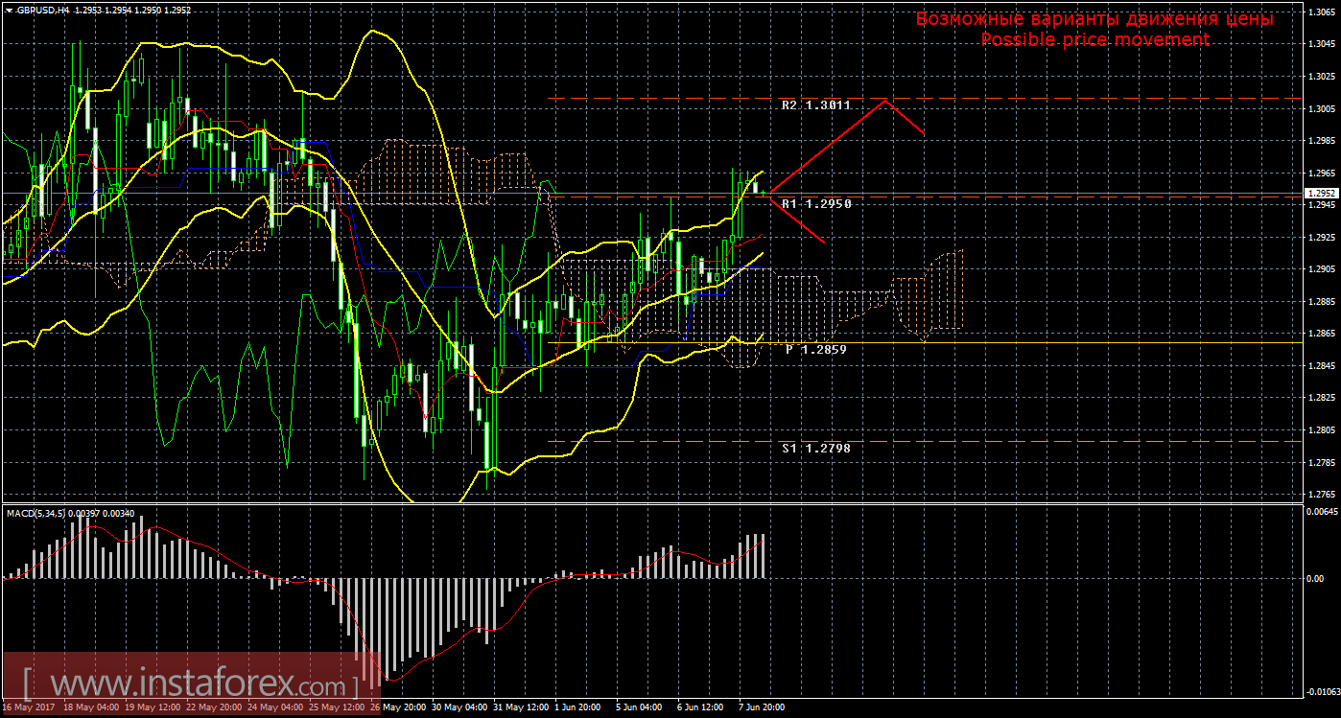This screenshot has height=718, width=1341.
Task: Click the '30 May 04:00' time axis label
Action: coord(458,707)
